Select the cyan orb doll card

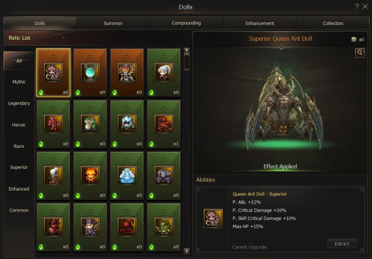tap(90, 72)
